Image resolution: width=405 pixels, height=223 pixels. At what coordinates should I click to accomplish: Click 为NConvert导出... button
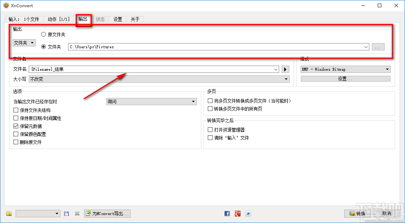click(x=107, y=214)
